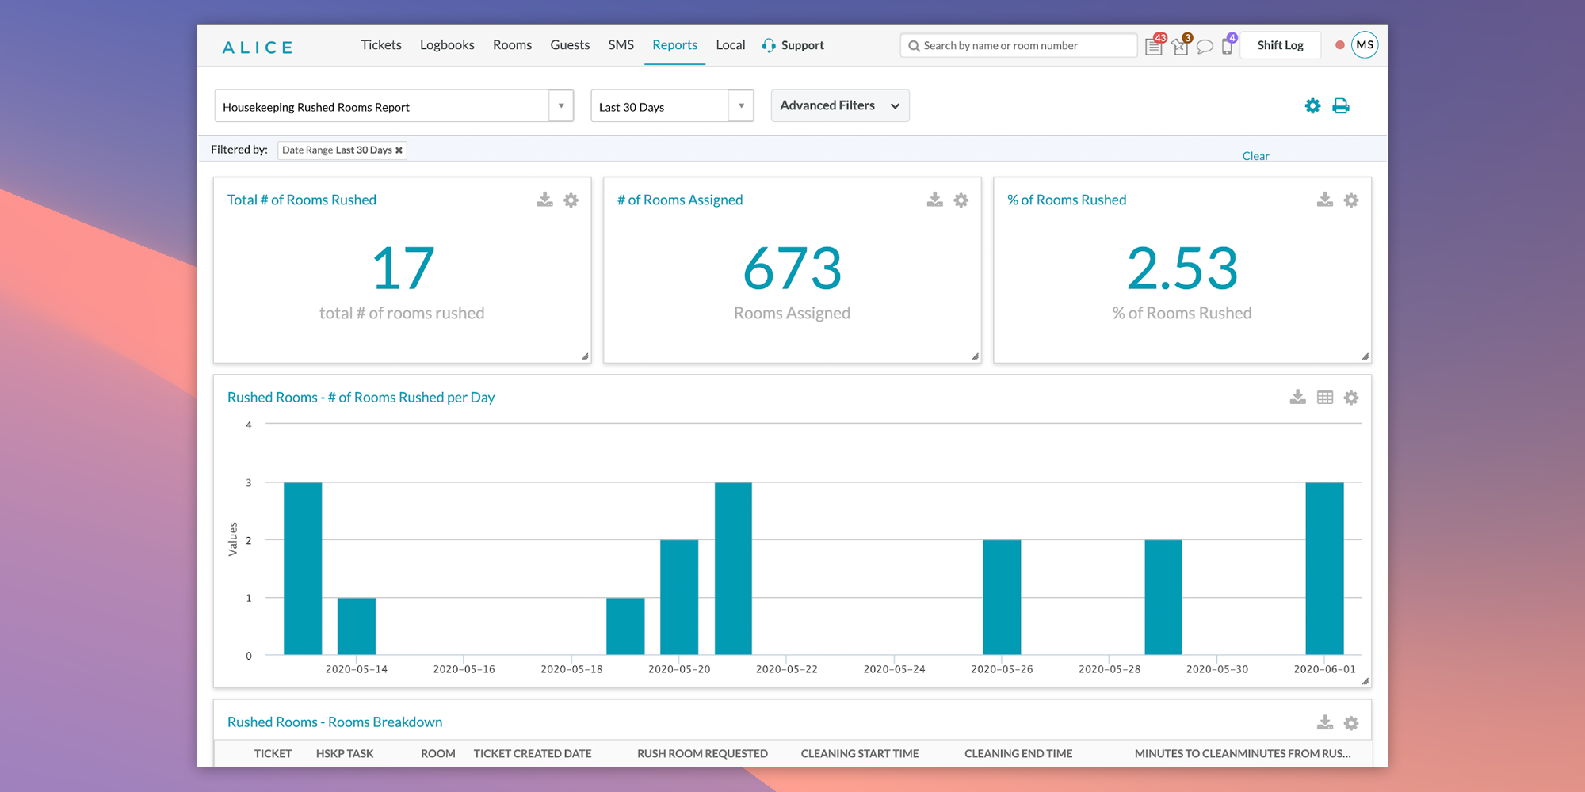
Task: Click the pinned tickets icon with badge 3
Action: [1180, 46]
